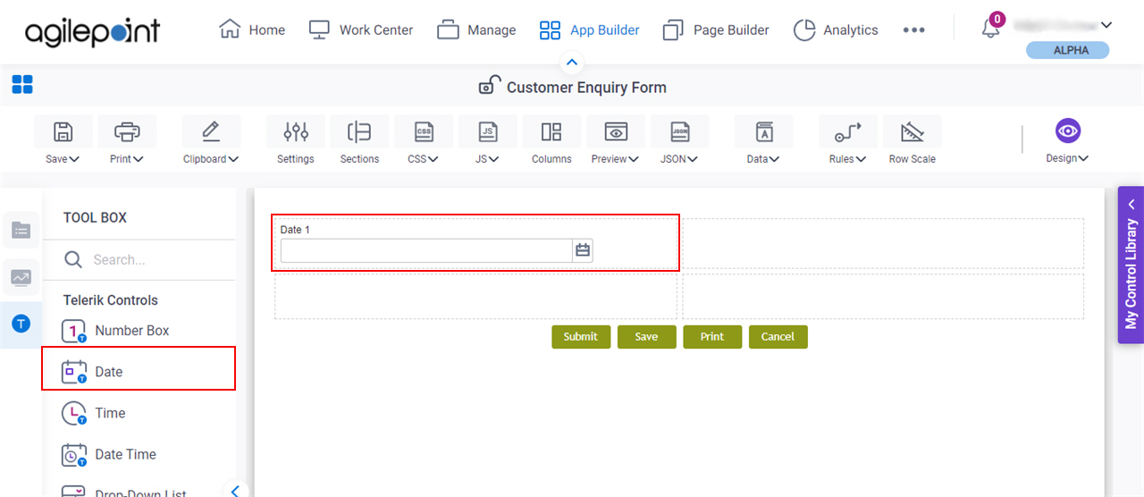Expand the Data dropdown
1144x497 pixels.
[774, 159]
